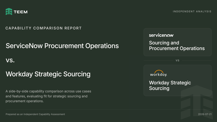This screenshot has width=217, height=122.
Task: Click 'Prepared as an Independent Capability Assessment'
Action: coord(35,114)
